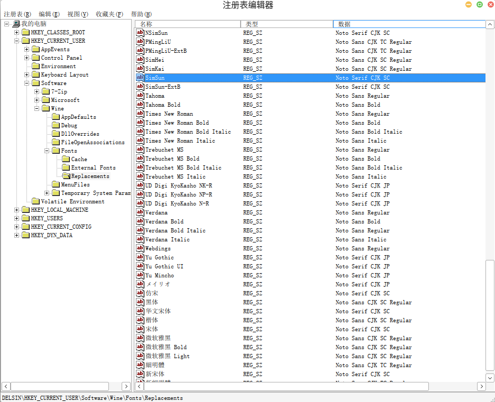The width and height of the screenshot is (495, 402).
Task: Expand the HKEY_LOCAL_MACHINE key
Action: pos(16,210)
